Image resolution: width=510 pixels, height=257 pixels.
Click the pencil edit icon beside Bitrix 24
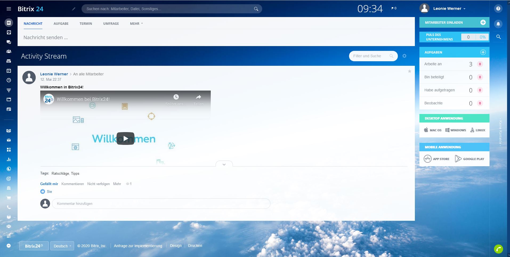coord(74,9)
